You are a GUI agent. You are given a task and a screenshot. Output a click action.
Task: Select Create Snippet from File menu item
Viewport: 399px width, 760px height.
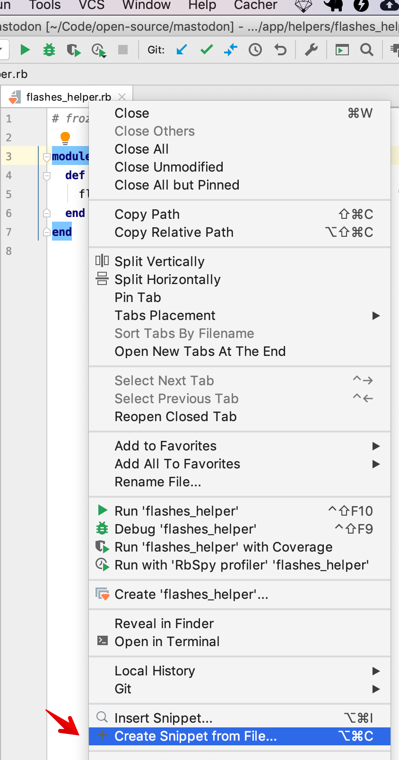point(196,736)
